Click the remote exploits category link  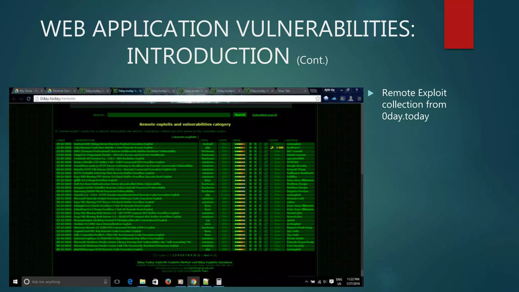pos(185,137)
